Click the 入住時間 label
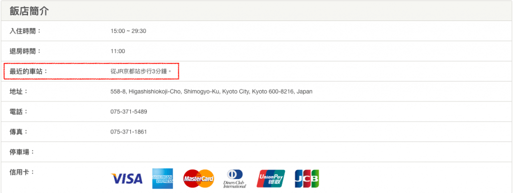513x193 pixels. [x=25, y=31]
